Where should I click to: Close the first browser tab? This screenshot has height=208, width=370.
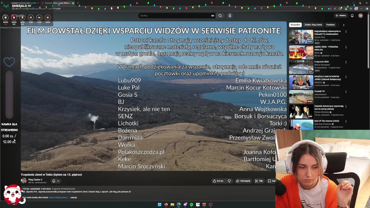click(38, 3)
